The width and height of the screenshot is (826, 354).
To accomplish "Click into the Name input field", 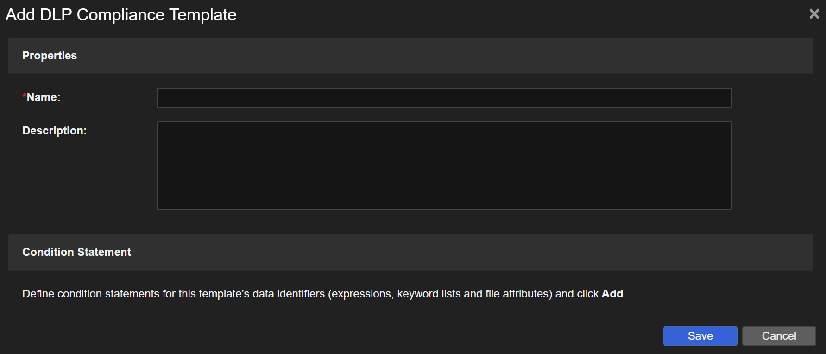I will point(444,98).
